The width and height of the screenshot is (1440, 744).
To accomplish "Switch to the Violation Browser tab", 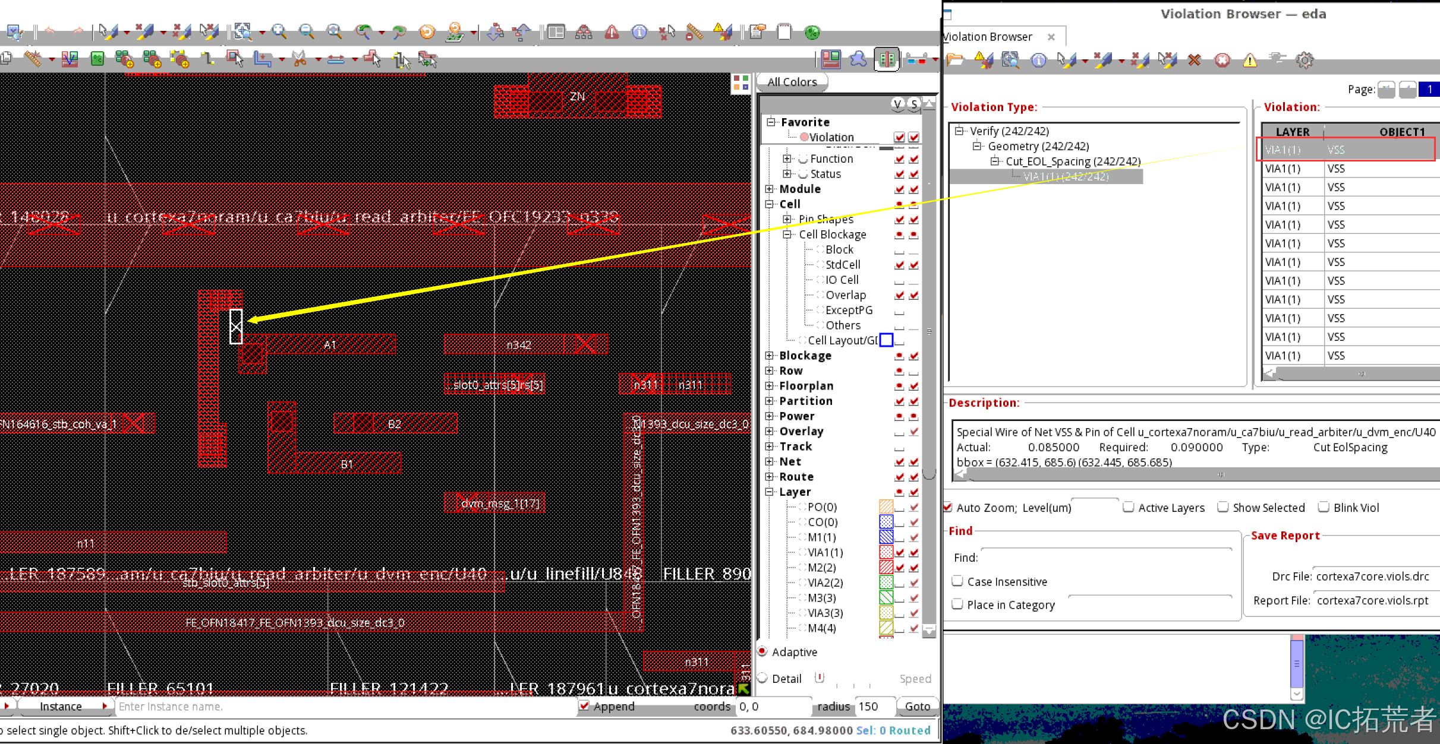I will [x=988, y=37].
